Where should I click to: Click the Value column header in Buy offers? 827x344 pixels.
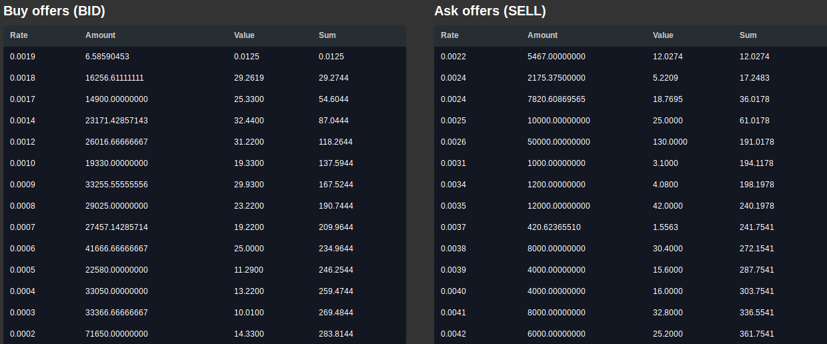[x=244, y=35]
